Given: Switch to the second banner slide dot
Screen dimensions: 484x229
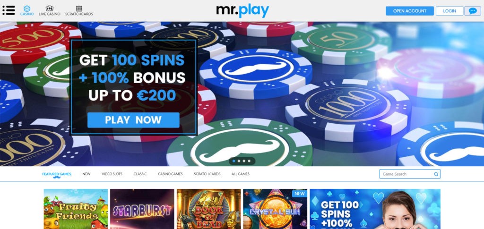Looking at the screenshot, I should click(x=239, y=161).
